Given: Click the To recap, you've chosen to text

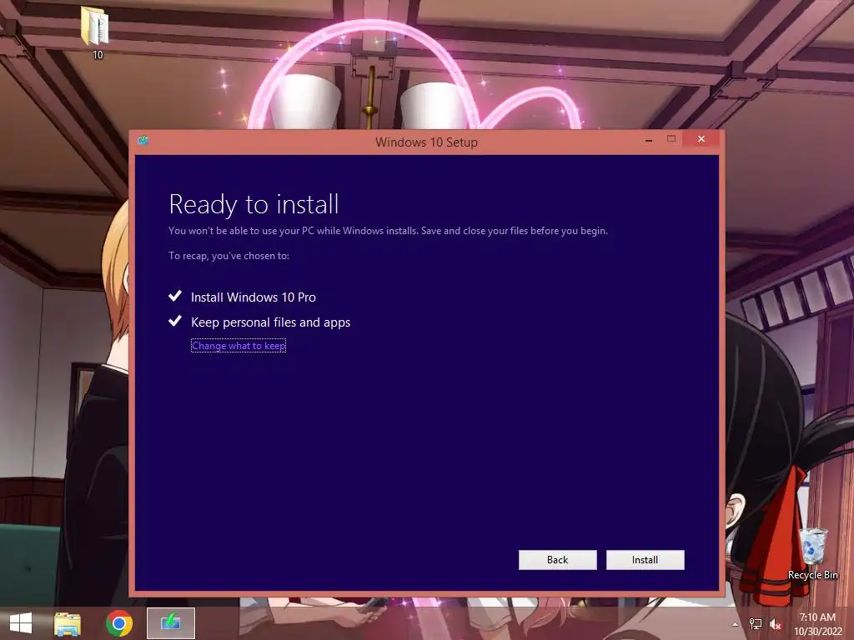Looking at the screenshot, I should pyautogui.click(x=229, y=256).
